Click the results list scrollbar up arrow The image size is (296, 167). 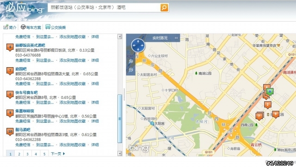tap(120, 36)
